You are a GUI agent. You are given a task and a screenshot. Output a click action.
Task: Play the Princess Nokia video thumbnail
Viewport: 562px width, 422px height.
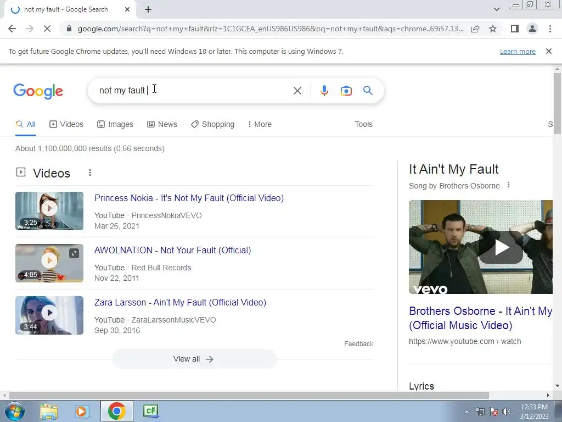[49, 211]
